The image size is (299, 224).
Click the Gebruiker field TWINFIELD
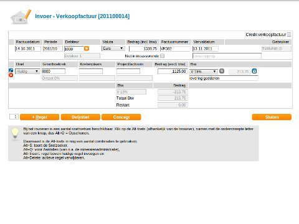coord(277,49)
